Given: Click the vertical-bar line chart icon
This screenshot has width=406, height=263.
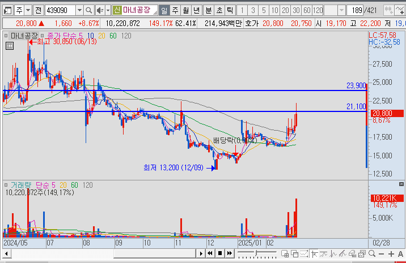Looking at the screenshot, I should tap(333, 254).
